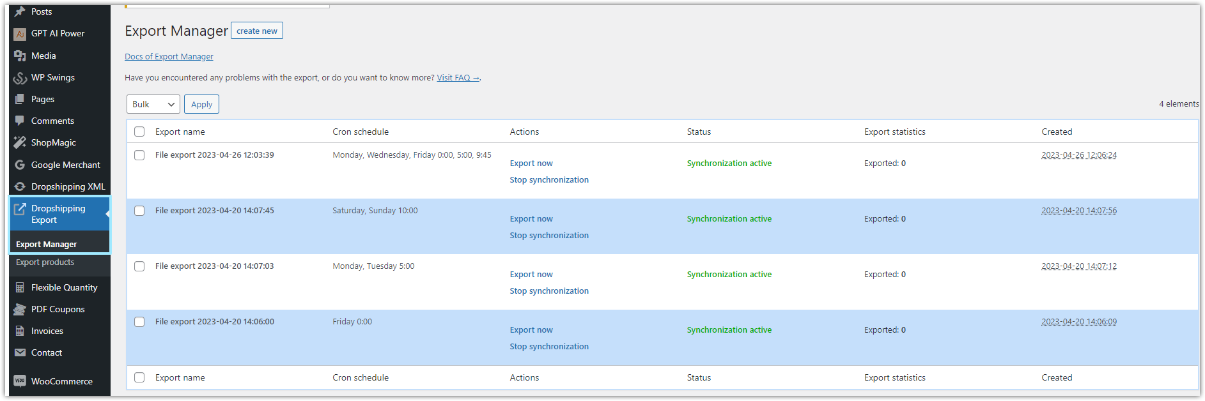Click the Flexible Quantity calculator icon
The image size is (1205, 401).
(20, 287)
